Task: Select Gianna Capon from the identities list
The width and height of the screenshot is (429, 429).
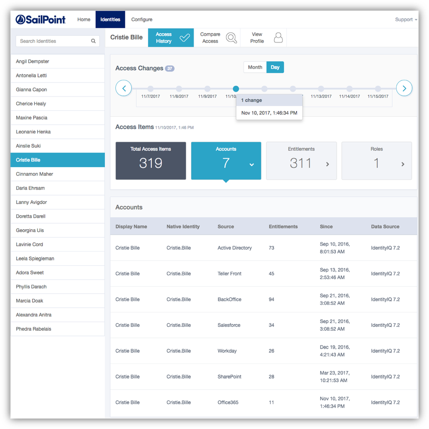Action: tap(31, 90)
